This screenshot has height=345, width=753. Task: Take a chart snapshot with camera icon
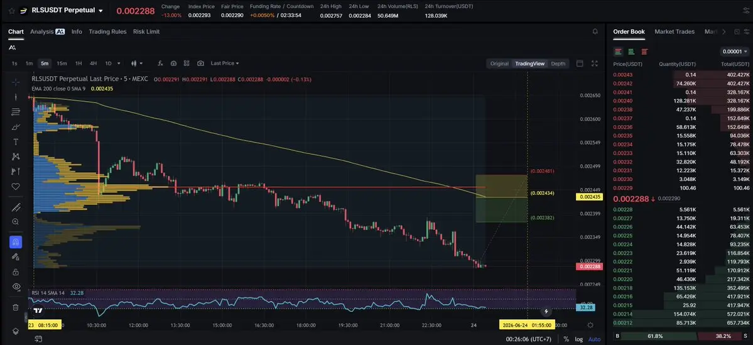pos(200,63)
